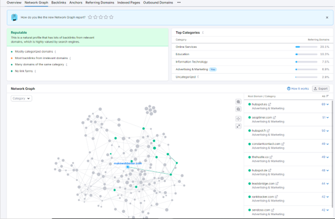
Task: Open the hubspot.es domain link
Action: tap(259, 104)
